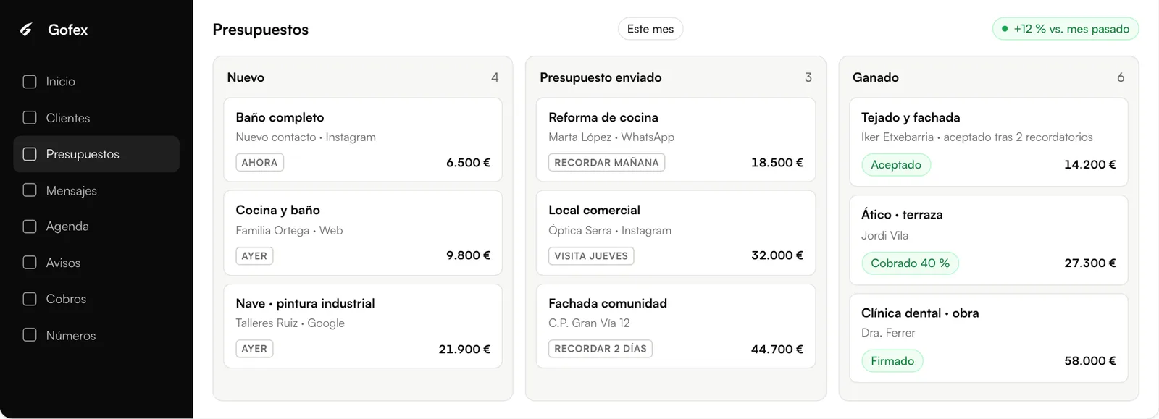Click the 14.200 € amount
This screenshot has height=419, width=1159.
(1090, 165)
